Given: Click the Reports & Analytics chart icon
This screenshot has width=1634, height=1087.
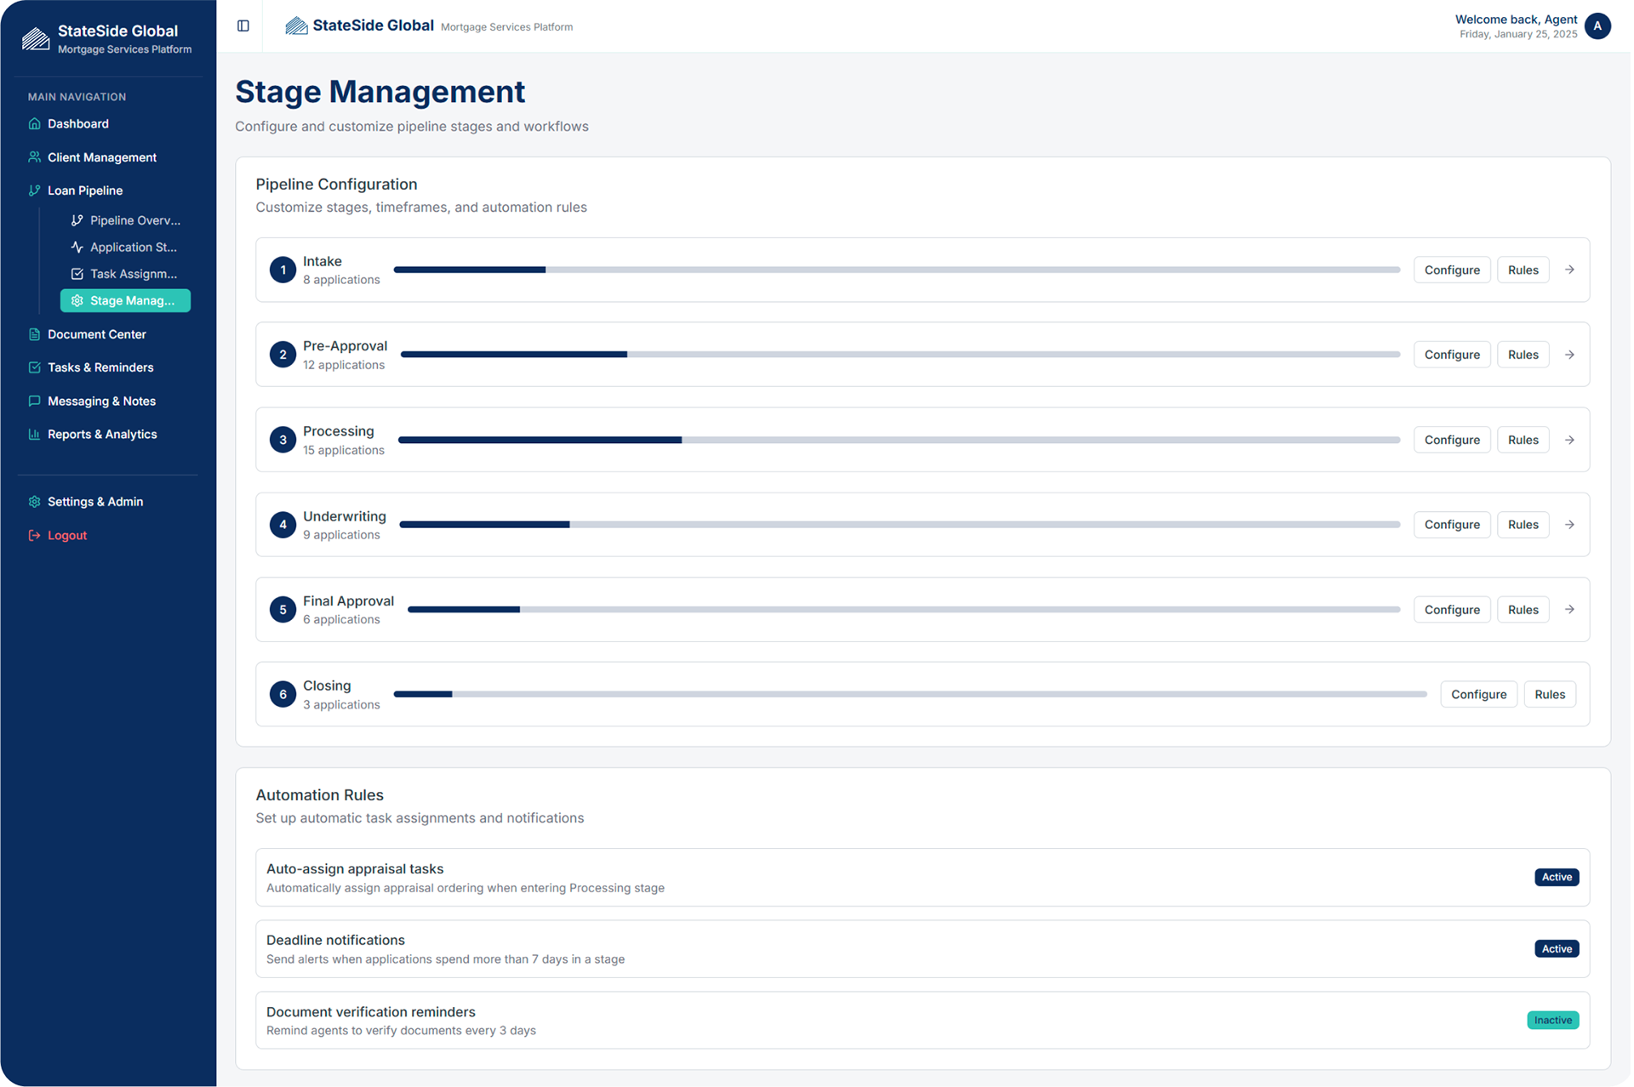Looking at the screenshot, I should coord(34,434).
